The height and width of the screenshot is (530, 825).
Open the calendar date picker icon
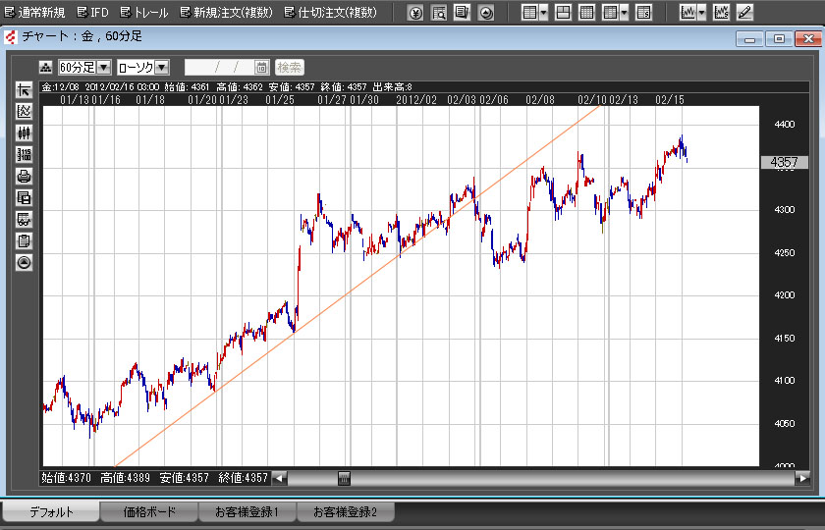261,68
